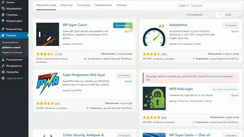Open Super Progressive Web Apps details link

[128, 81]
